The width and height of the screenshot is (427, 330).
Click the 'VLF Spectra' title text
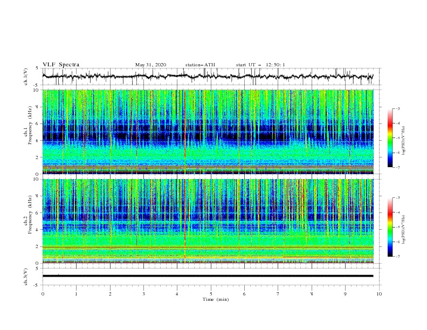(x=61, y=65)
